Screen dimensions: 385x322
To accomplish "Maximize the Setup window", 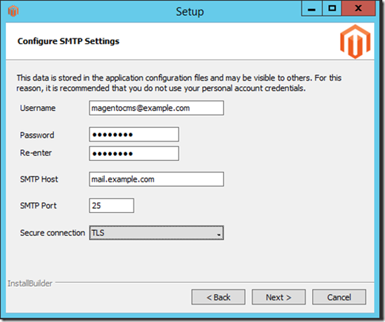I will [332, 9].
